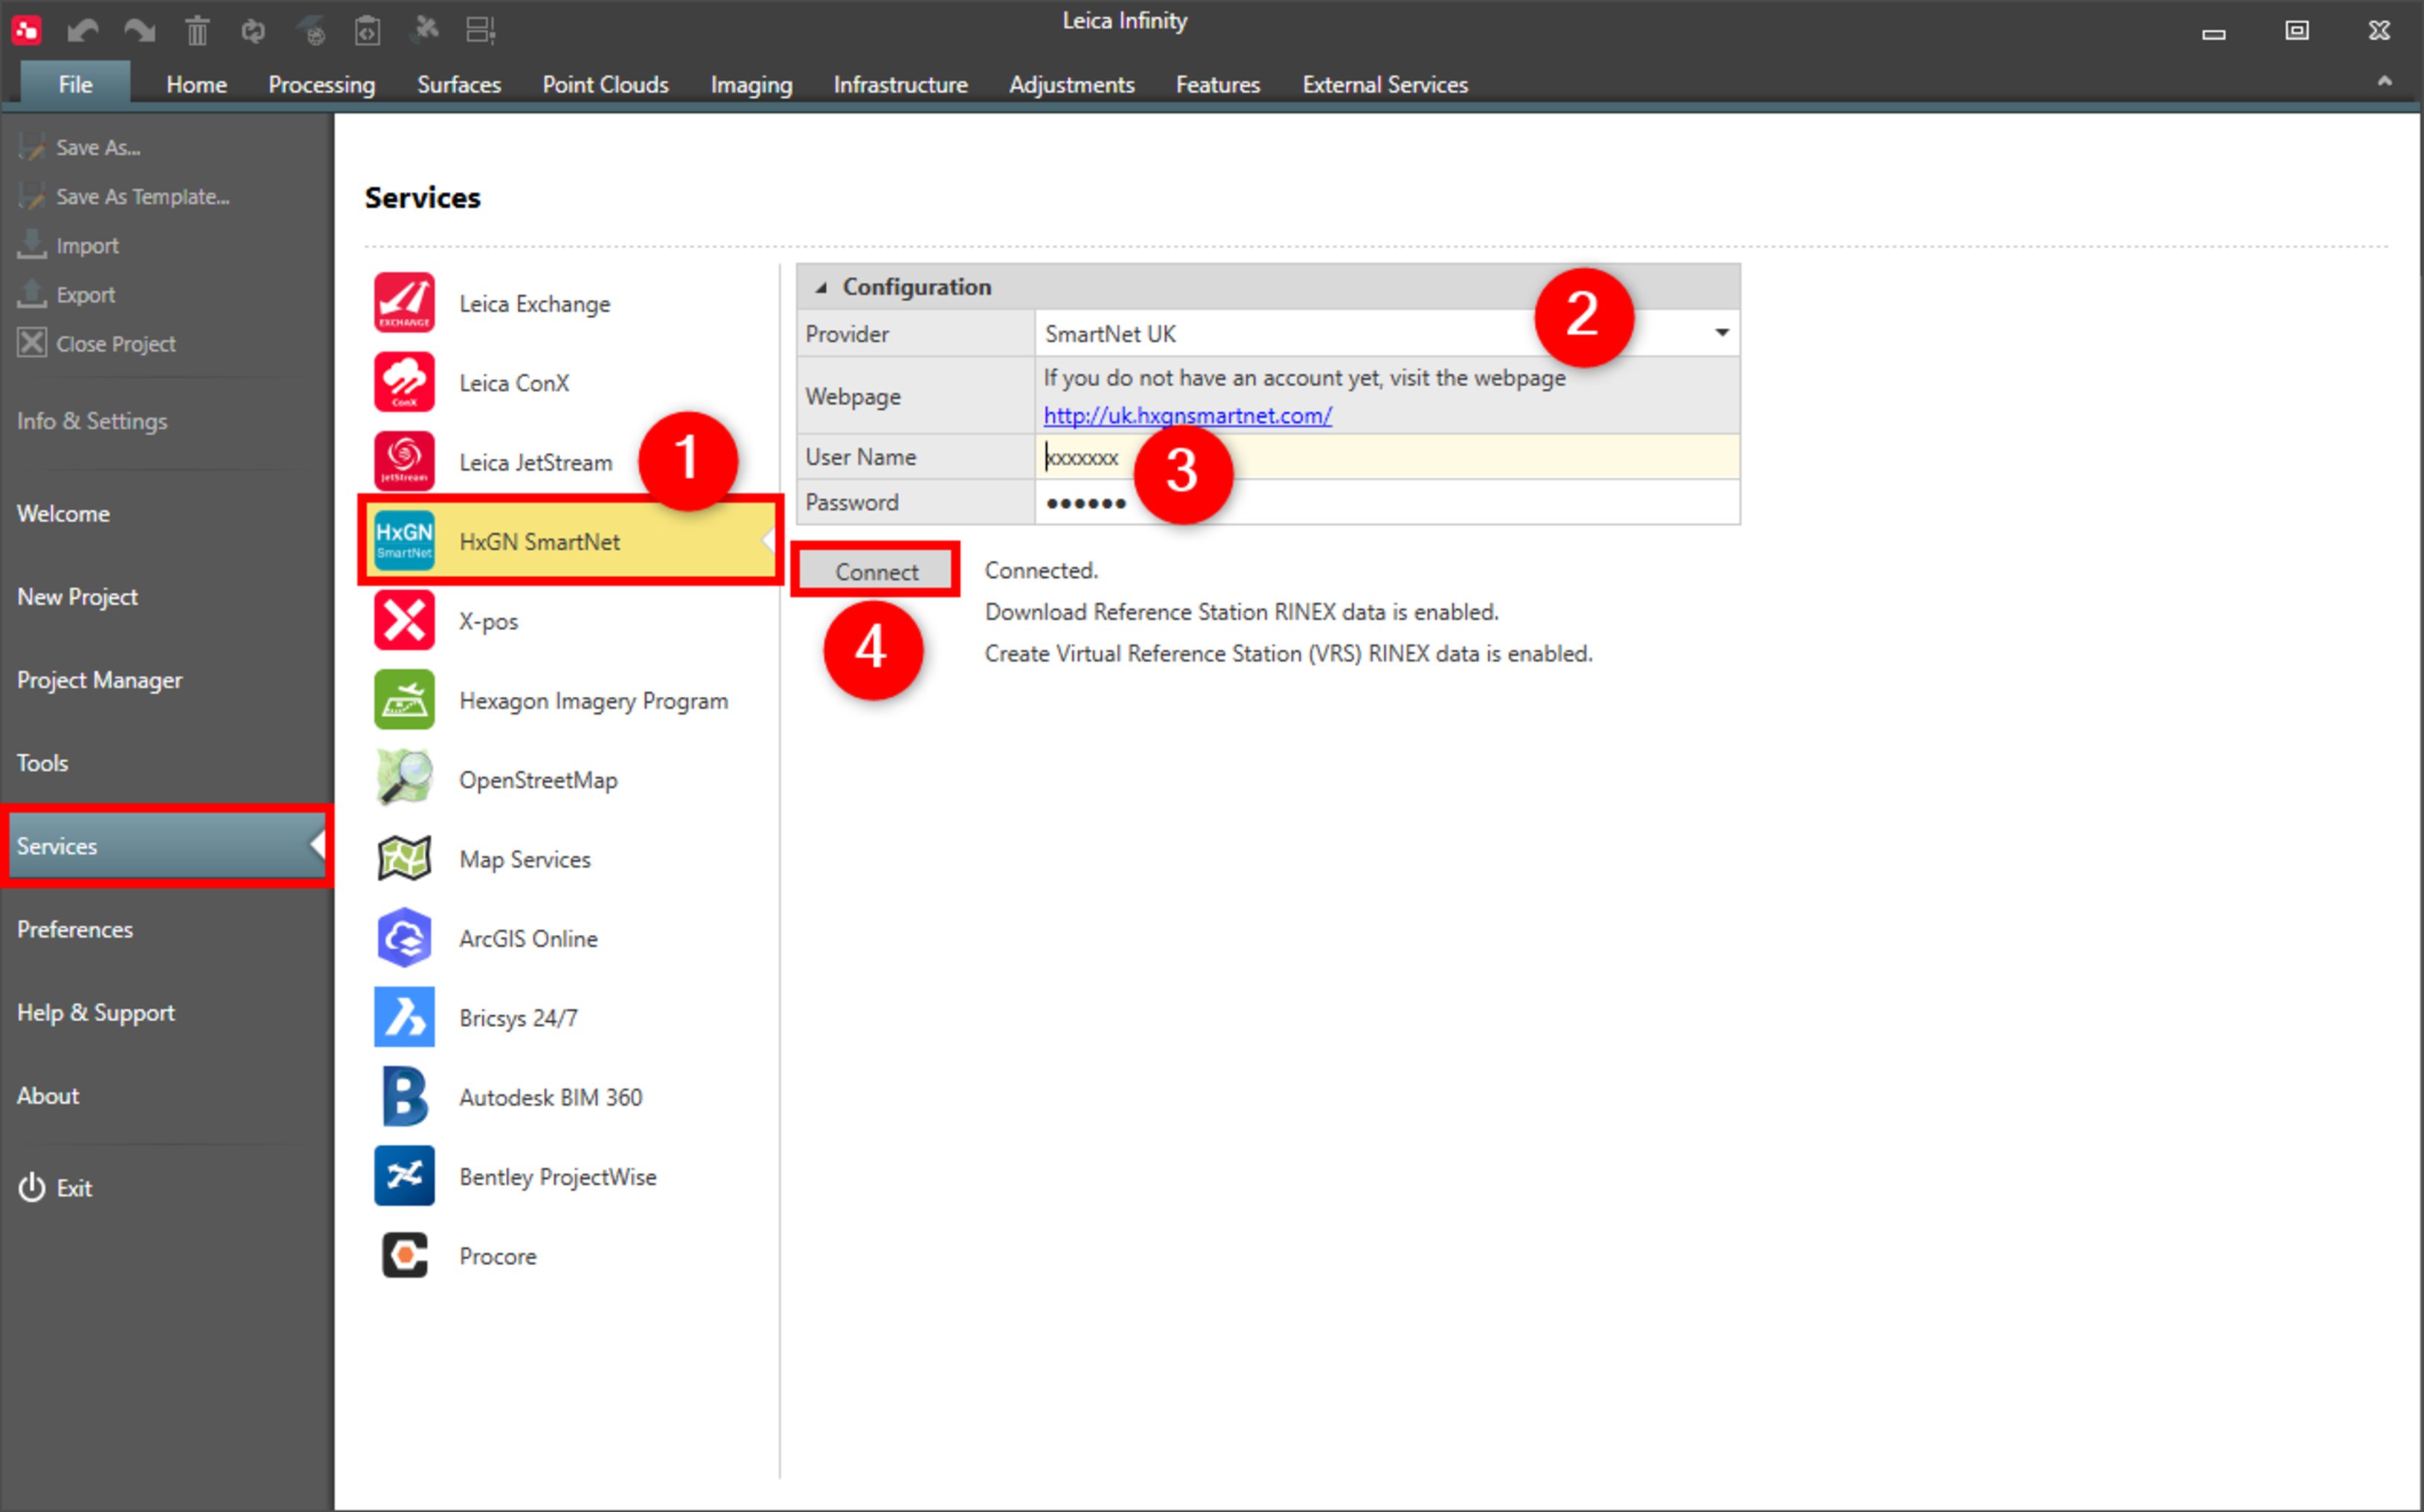This screenshot has height=1512, width=2424.
Task: Switch to the Infrastructure tab
Action: pyautogui.click(x=900, y=85)
